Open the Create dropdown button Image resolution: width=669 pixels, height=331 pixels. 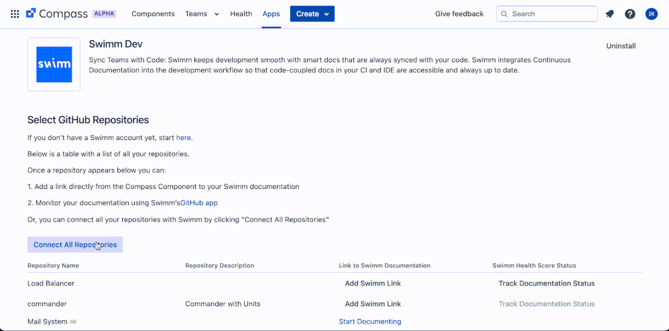point(312,13)
